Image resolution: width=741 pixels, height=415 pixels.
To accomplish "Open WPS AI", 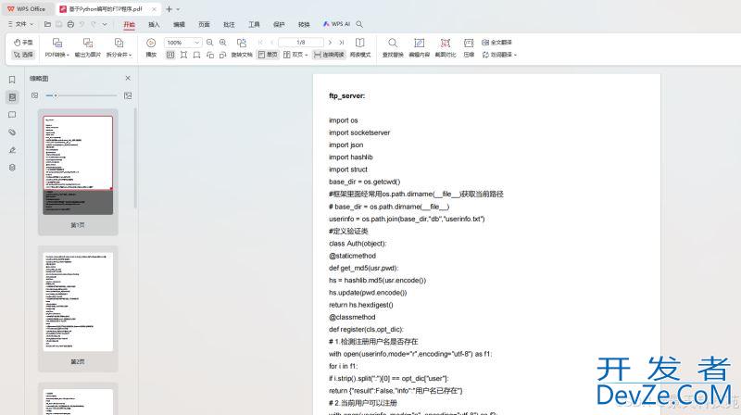I will 336,24.
